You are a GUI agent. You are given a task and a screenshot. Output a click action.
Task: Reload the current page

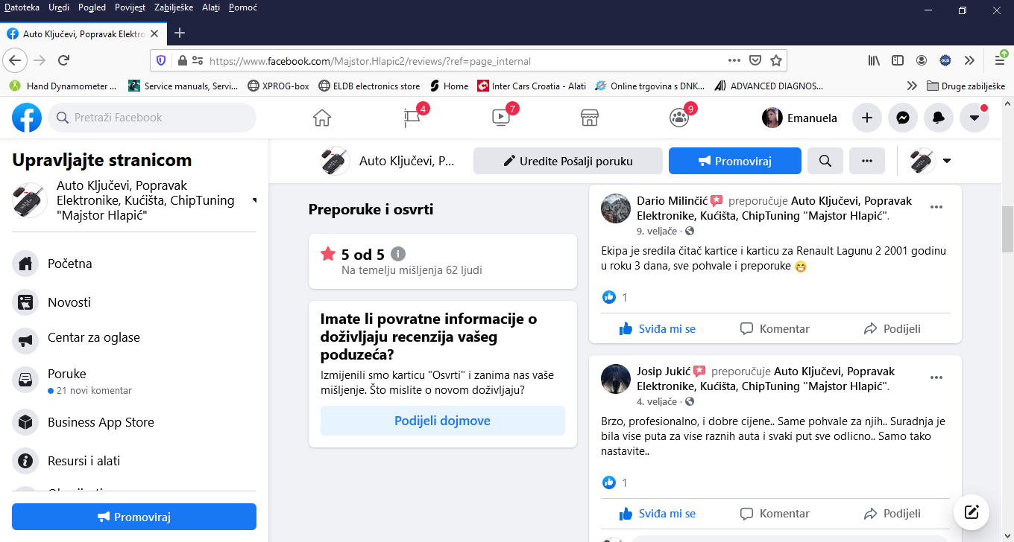(x=64, y=60)
